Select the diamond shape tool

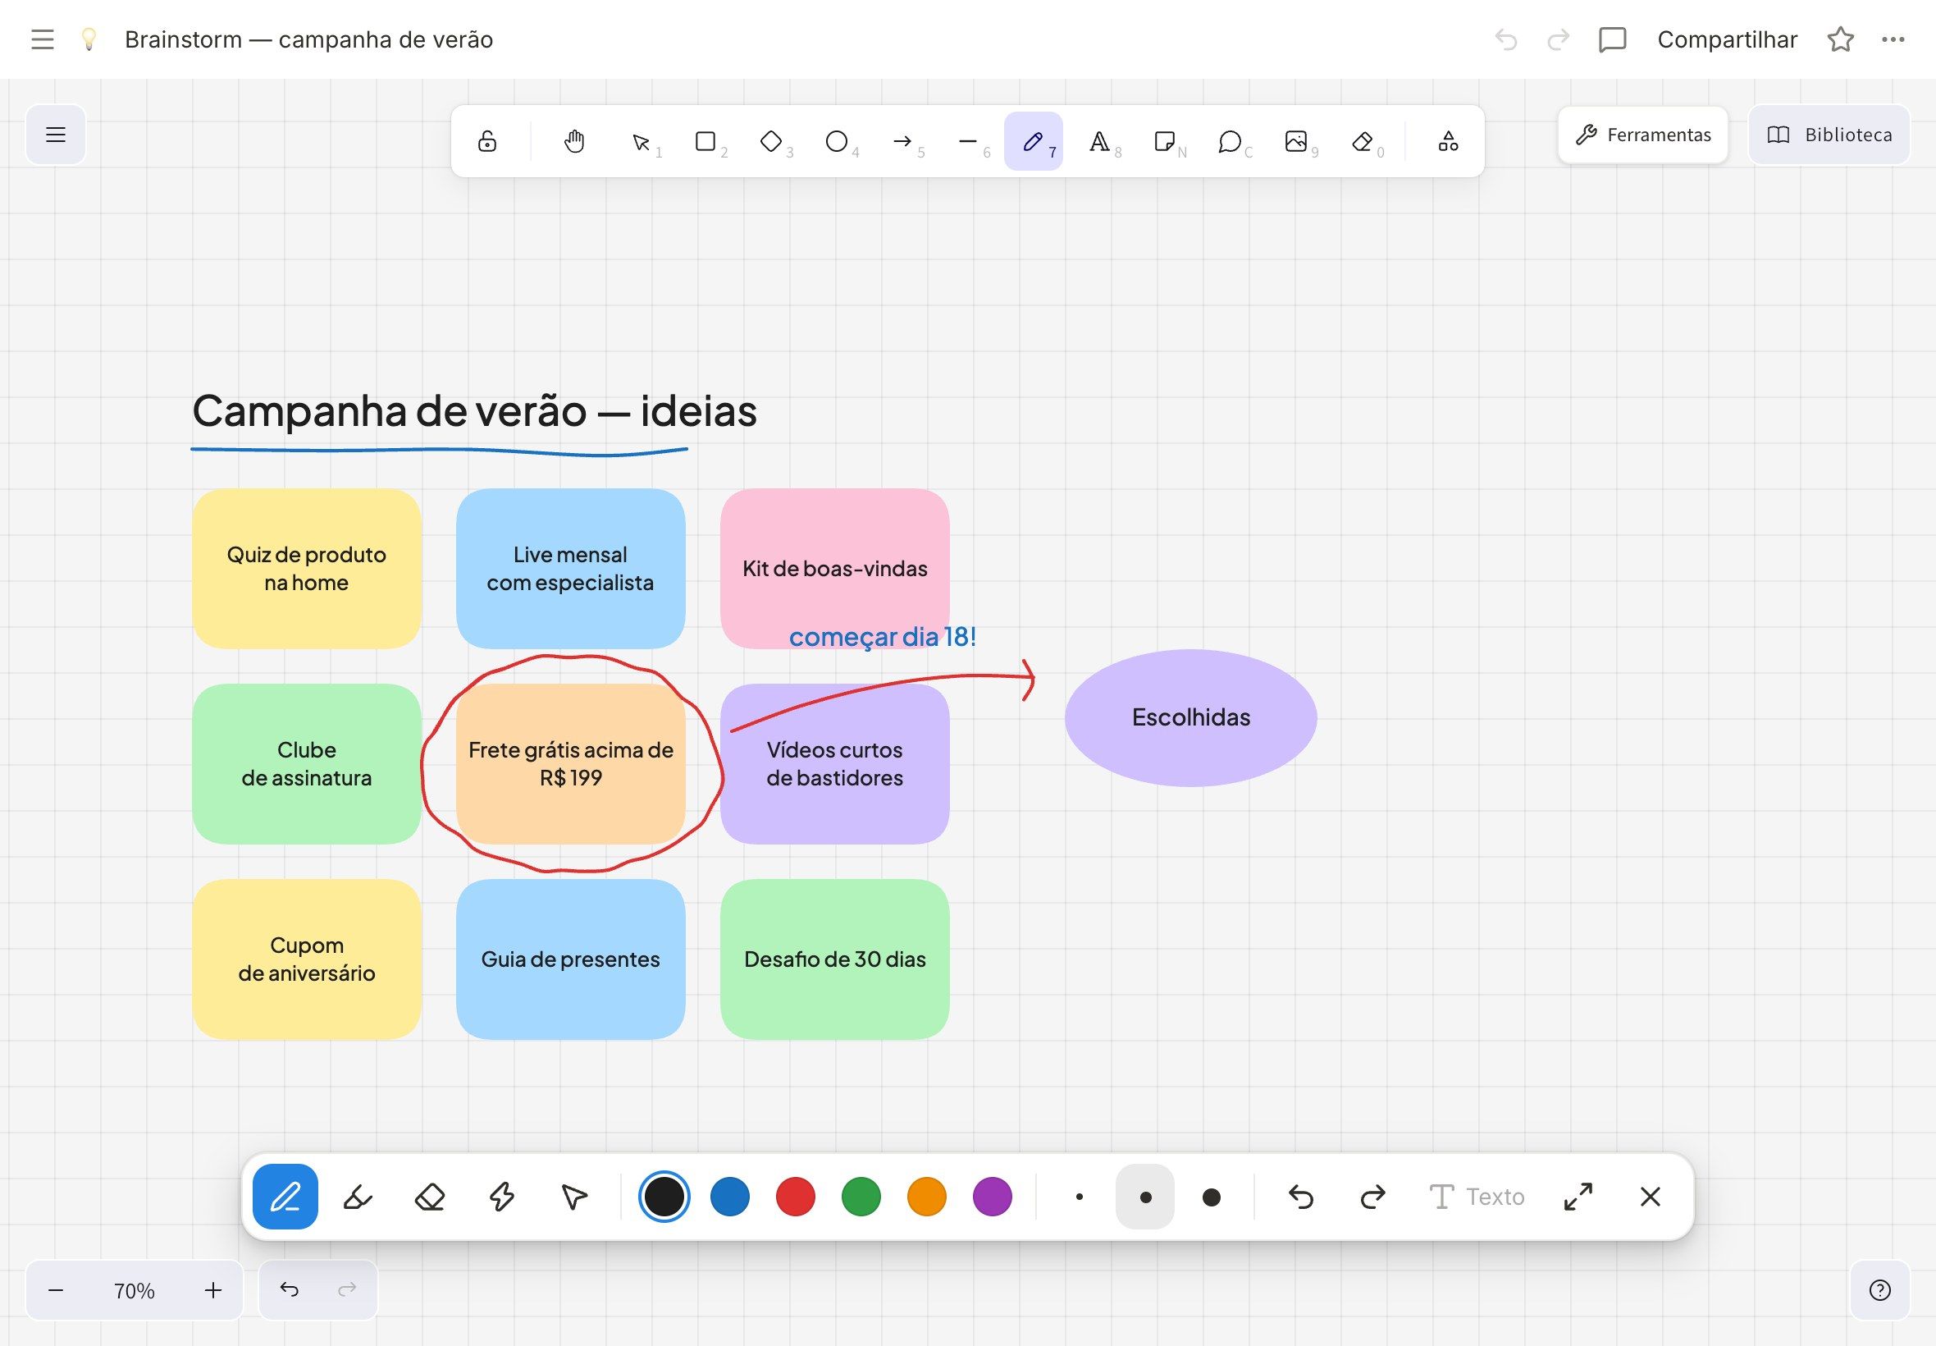pyautogui.click(x=772, y=141)
